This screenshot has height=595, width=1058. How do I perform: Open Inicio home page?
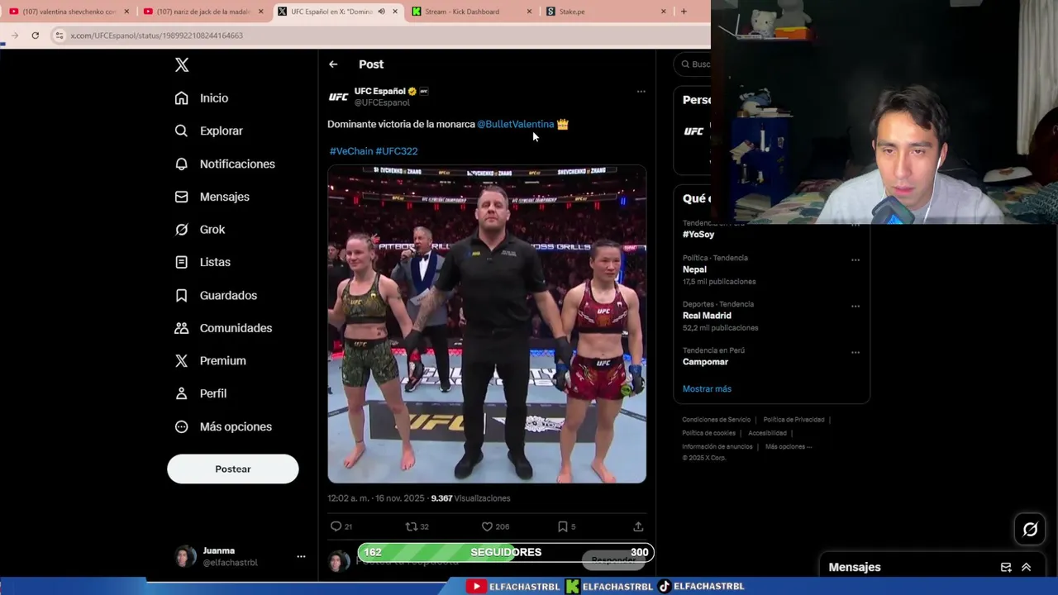[201, 98]
